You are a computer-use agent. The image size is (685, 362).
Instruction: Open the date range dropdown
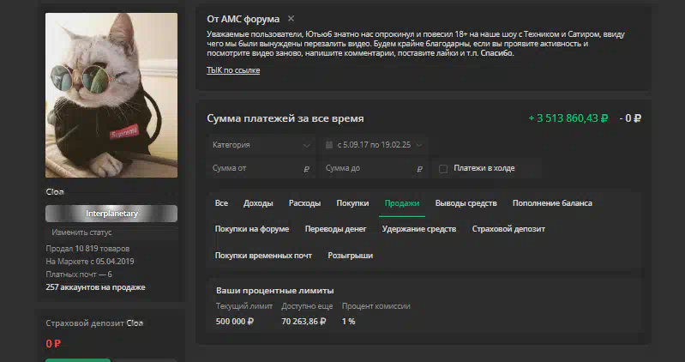tap(374, 145)
